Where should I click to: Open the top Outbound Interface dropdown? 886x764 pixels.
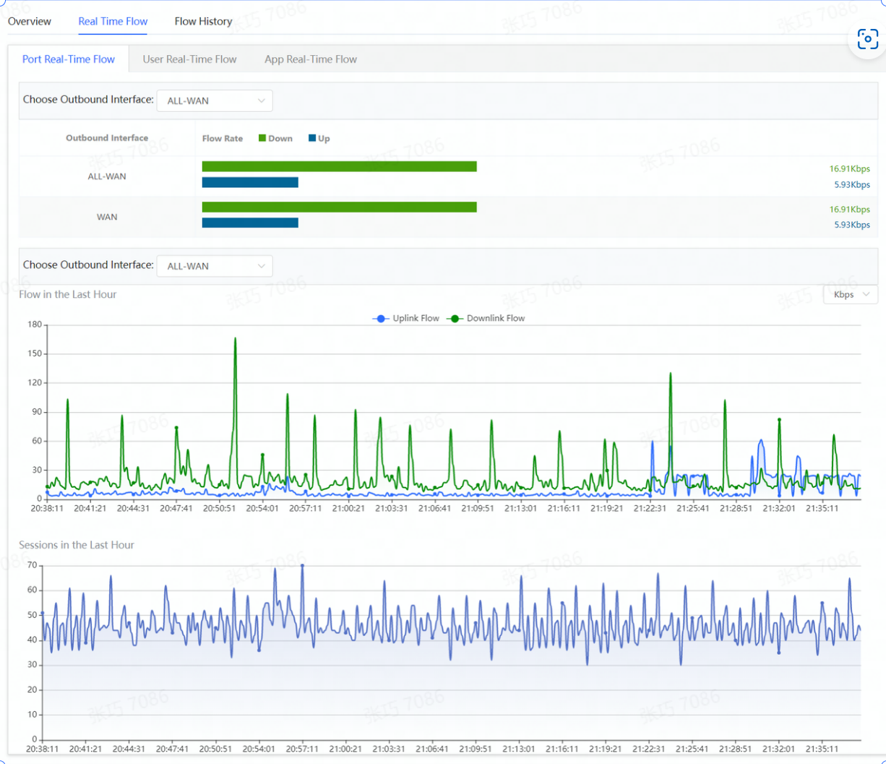point(215,100)
